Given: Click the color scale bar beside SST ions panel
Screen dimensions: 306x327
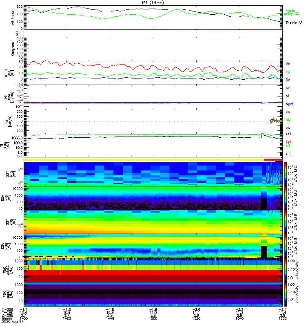Looking at the screenshot, I should (285, 174).
